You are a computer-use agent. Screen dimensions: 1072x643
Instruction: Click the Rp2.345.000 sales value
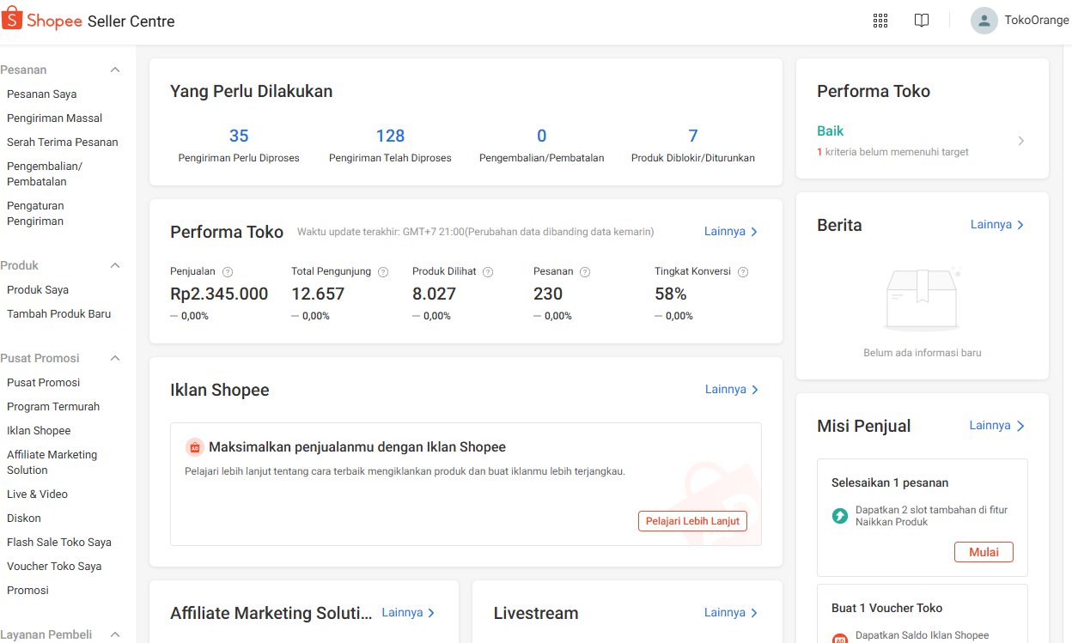pyautogui.click(x=219, y=294)
